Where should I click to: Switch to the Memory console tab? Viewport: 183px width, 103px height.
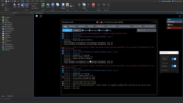tap(72, 26)
